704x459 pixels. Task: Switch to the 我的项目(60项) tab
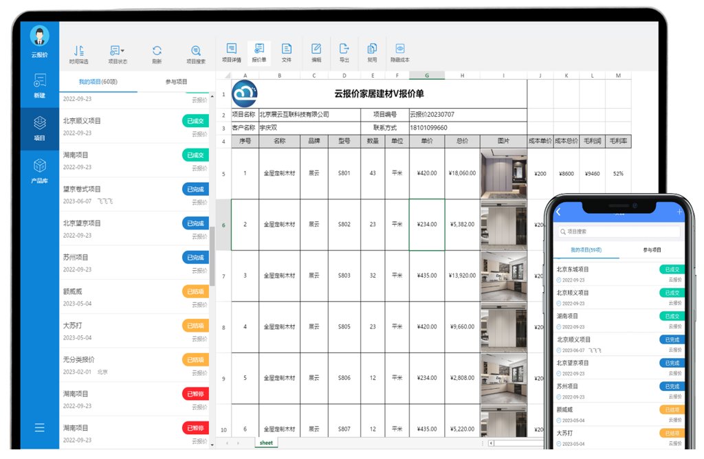[x=98, y=82]
